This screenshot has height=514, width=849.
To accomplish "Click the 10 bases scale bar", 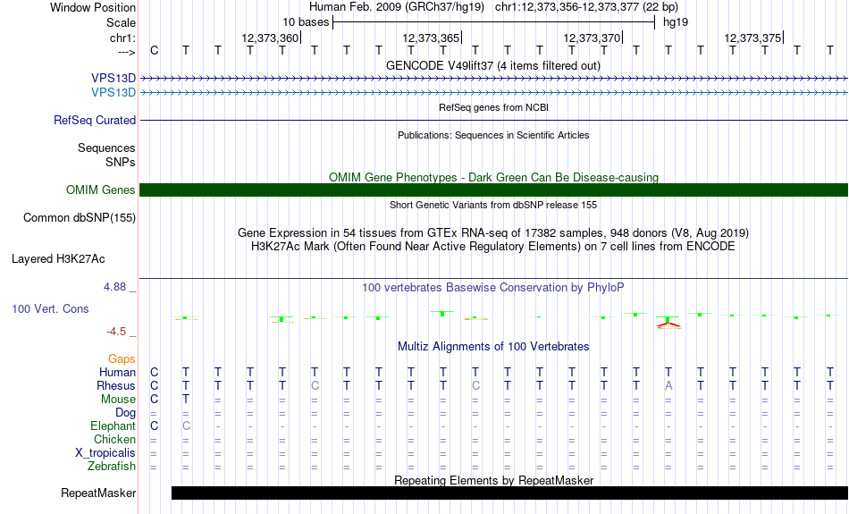I will click(x=493, y=22).
